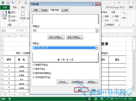Adjust the zoom slider handle
Viewport: 136px width, 101px height.
pos(112,99)
